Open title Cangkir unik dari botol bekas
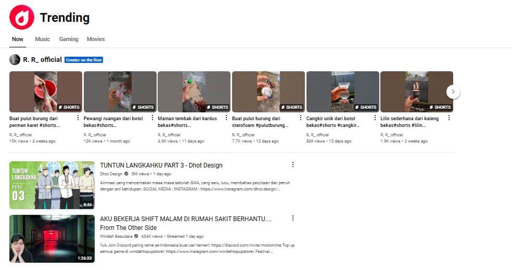The width and height of the screenshot is (512, 270). point(332,122)
